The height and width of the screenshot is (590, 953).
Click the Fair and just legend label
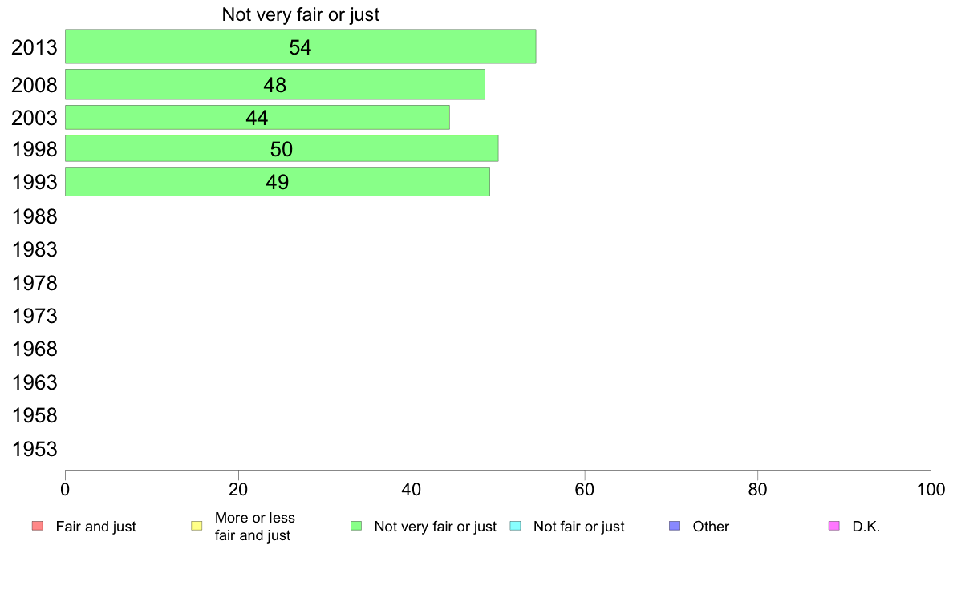95,527
